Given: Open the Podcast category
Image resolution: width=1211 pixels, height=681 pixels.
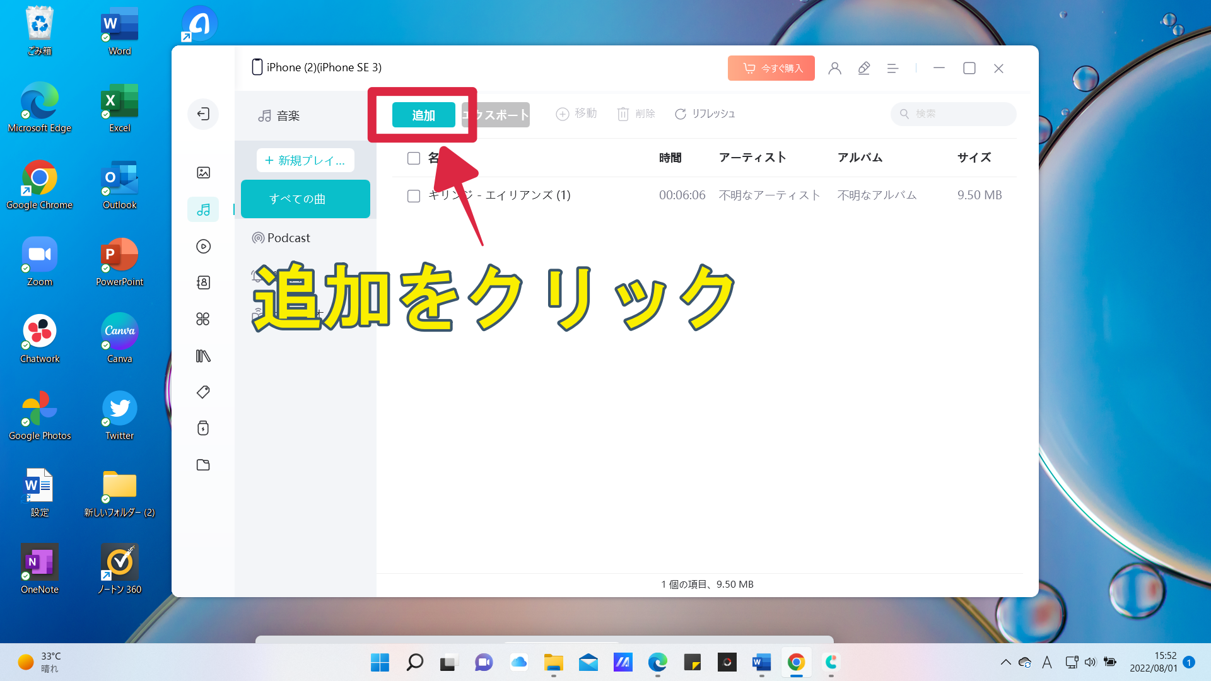Looking at the screenshot, I should click(281, 238).
